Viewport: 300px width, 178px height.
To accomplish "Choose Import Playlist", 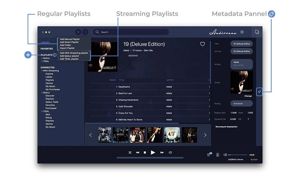I will [x=67, y=48].
